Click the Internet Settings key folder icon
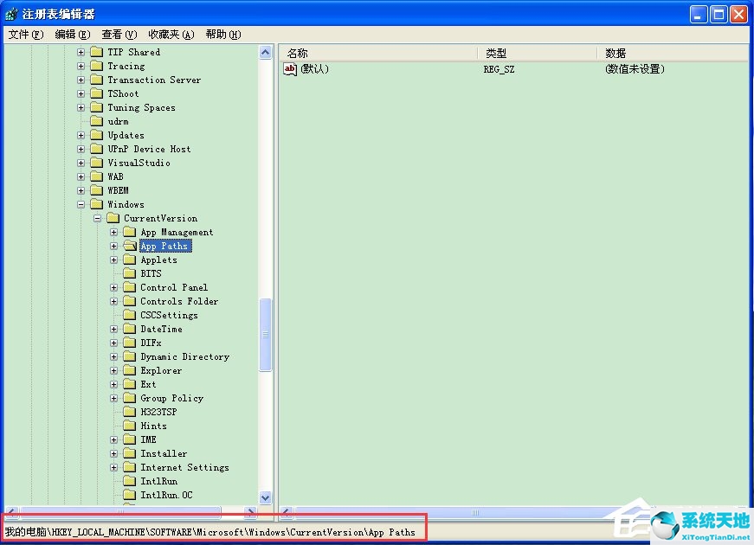This screenshot has height=545, width=754. coord(130,467)
